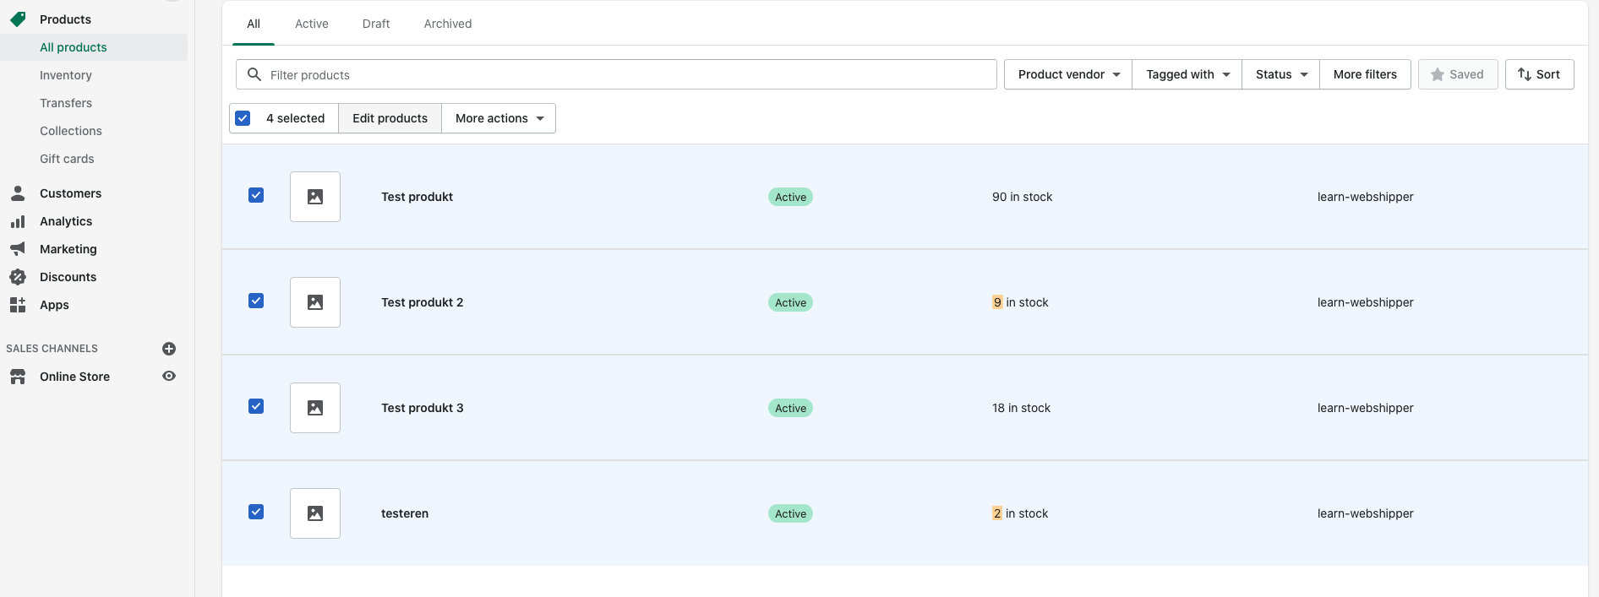The height and width of the screenshot is (597, 1599).
Task: Uncheck the Test produkt 2 checkbox
Action: (x=256, y=301)
